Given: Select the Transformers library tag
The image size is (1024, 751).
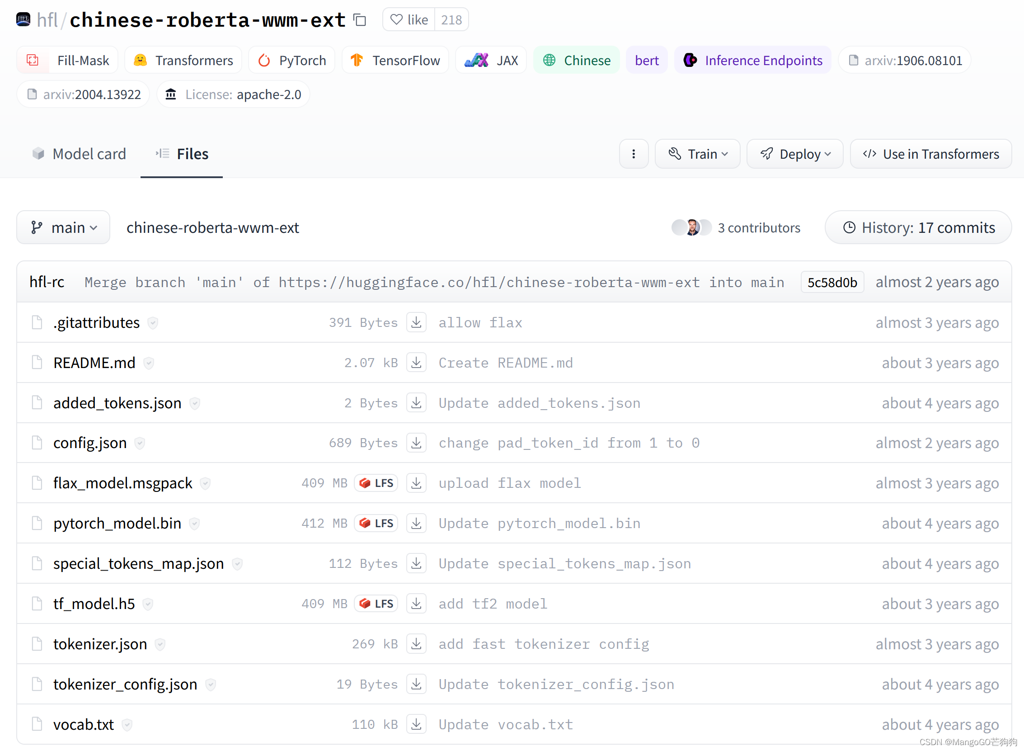Looking at the screenshot, I should click(183, 60).
